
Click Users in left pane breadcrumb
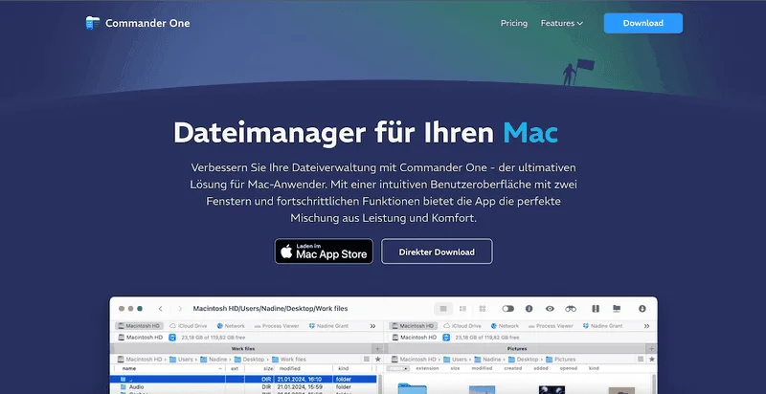(x=181, y=360)
